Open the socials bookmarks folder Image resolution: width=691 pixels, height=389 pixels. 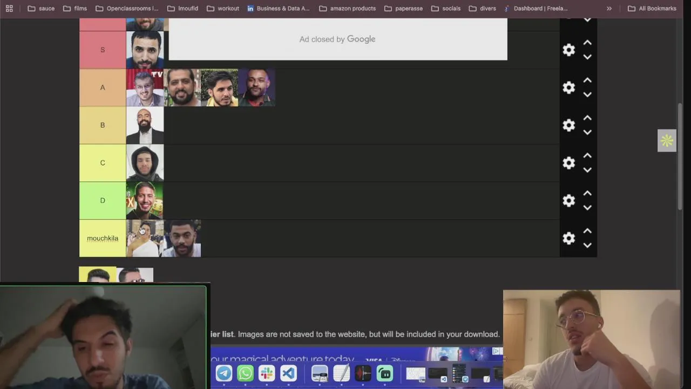(445, 9)
